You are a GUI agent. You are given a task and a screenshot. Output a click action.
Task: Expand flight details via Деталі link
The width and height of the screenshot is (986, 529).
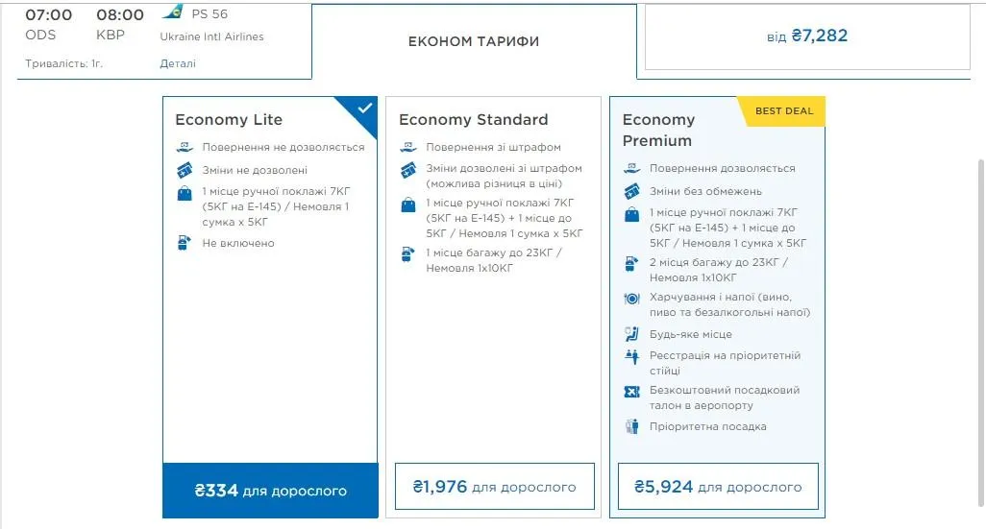[178, 64]
